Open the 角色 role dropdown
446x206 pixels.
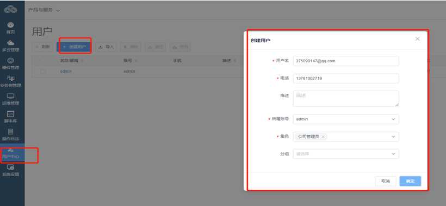[346, 137]
